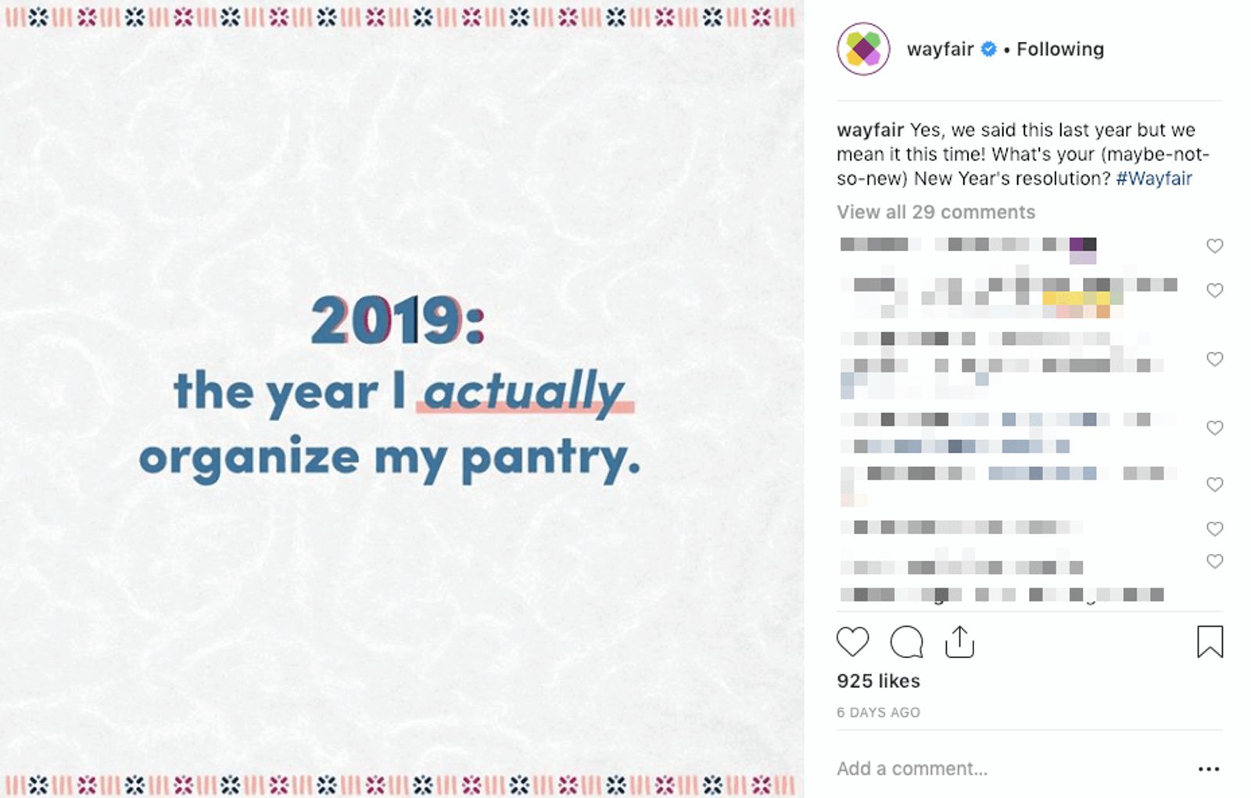The image size is (1251, 798).
Task: Like the first comment with its heart icon
Action: point(1214,245)
